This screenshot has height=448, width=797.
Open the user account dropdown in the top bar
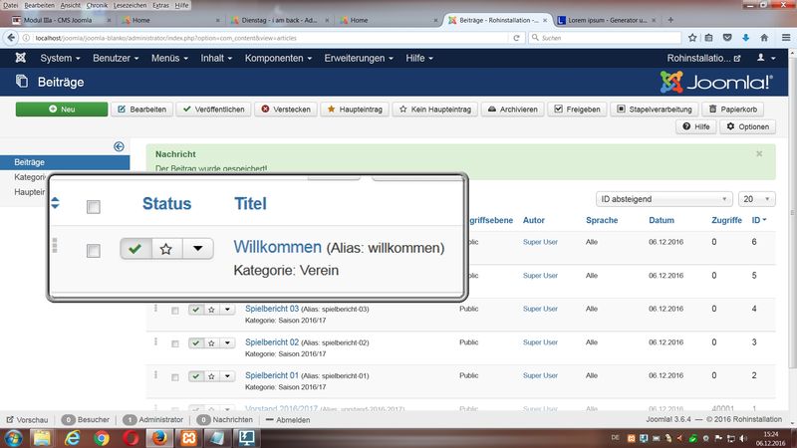point(766,58)
